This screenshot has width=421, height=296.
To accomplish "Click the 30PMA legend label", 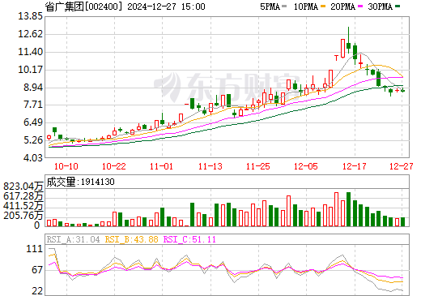I will coord(380,6).
